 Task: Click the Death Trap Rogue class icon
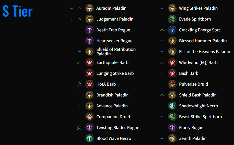[x=89, y=30]
